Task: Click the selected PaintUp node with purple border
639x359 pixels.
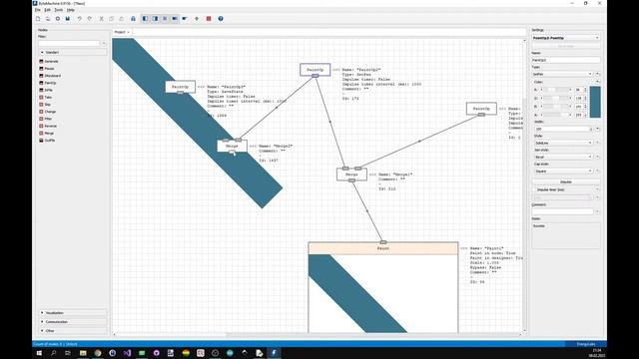Action: pos(316,69)
